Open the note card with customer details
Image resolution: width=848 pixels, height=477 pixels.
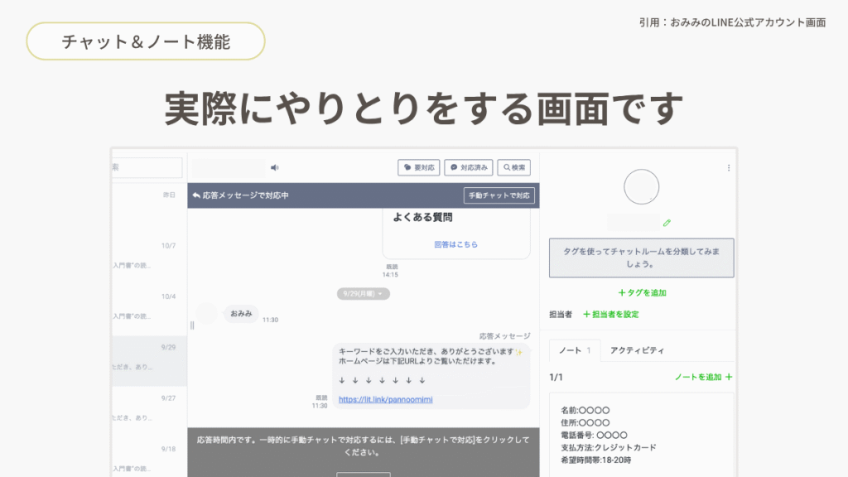click(641, 434)
